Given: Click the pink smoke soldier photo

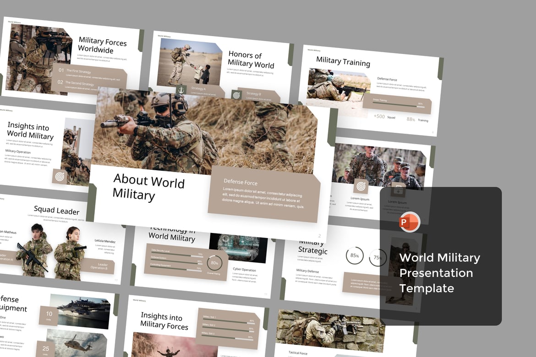Looking at the screenshot, I should point(174,346).
